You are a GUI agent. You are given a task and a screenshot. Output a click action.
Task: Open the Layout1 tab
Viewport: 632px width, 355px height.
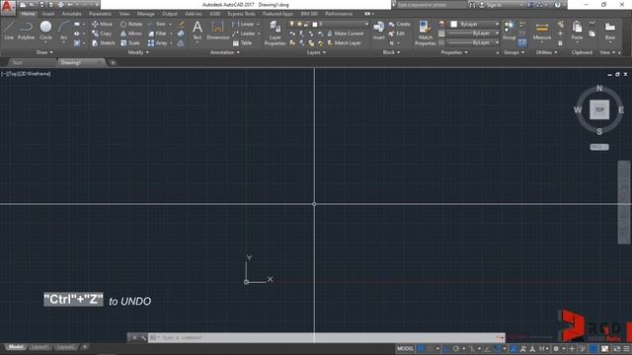pyautogui.click(x=39, y=347)
